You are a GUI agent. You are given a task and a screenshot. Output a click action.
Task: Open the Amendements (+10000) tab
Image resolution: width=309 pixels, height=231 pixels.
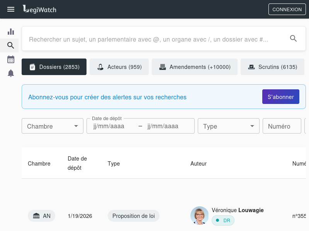coord(195,67)
